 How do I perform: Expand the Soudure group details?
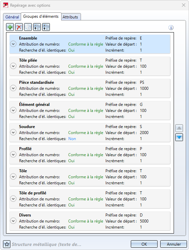tap(13, 132)
